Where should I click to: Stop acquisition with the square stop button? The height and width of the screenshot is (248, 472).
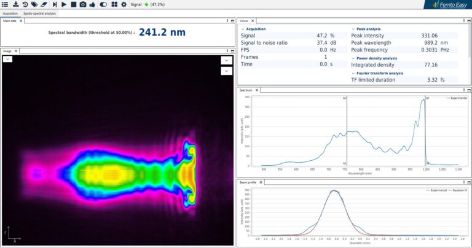[x=73, y=4]
